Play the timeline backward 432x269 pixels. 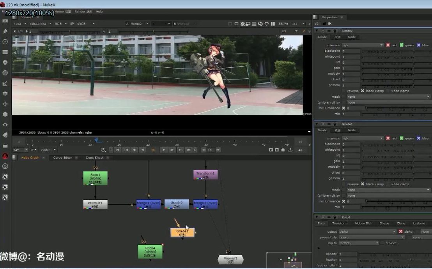[x=142, y=150]
